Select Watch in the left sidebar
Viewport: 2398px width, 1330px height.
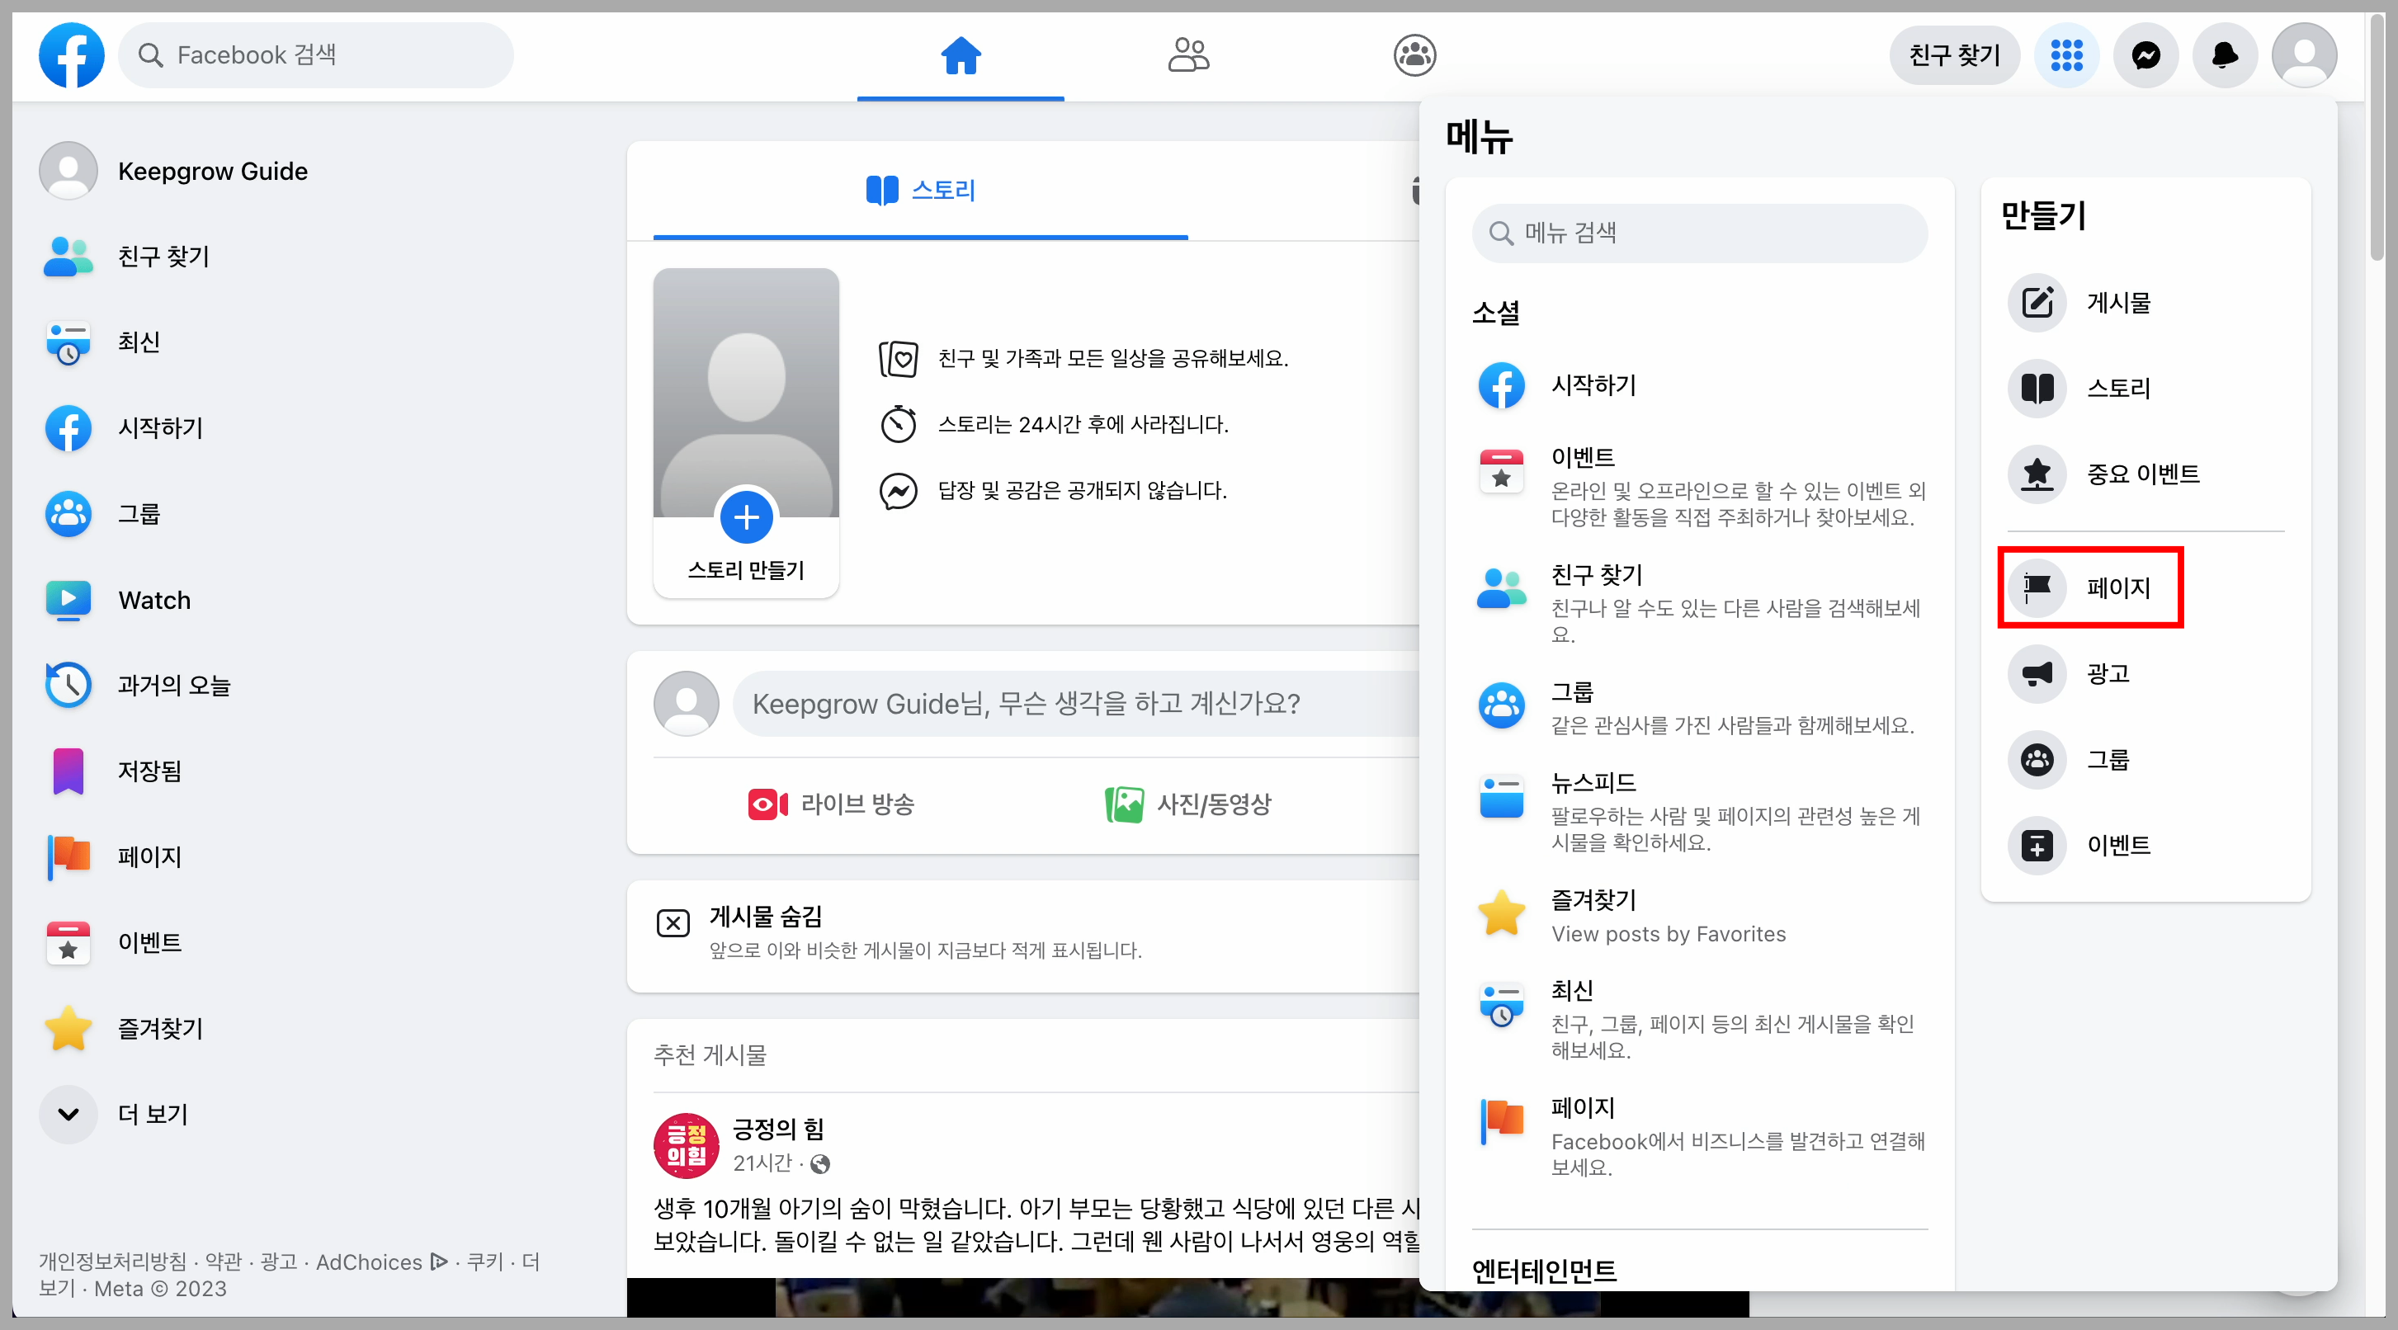point(153,601)
